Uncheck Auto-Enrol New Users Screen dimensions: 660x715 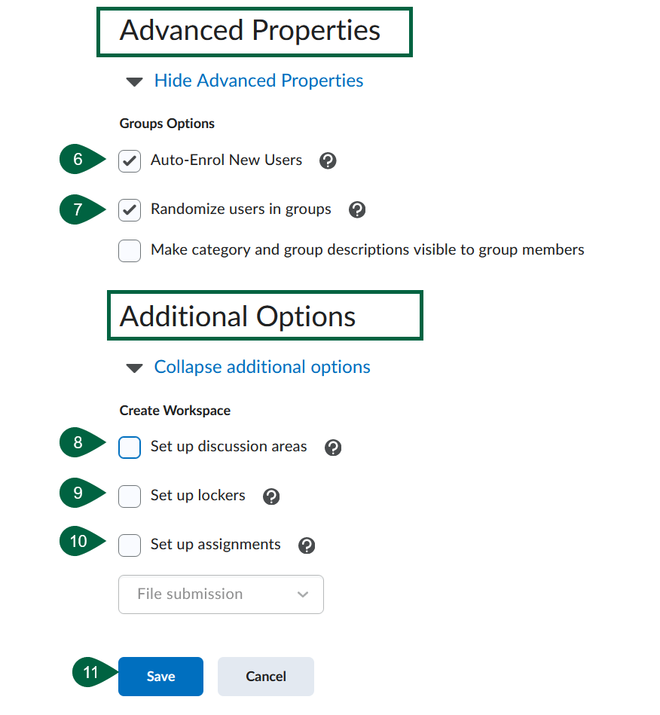(x=129, y=160)
